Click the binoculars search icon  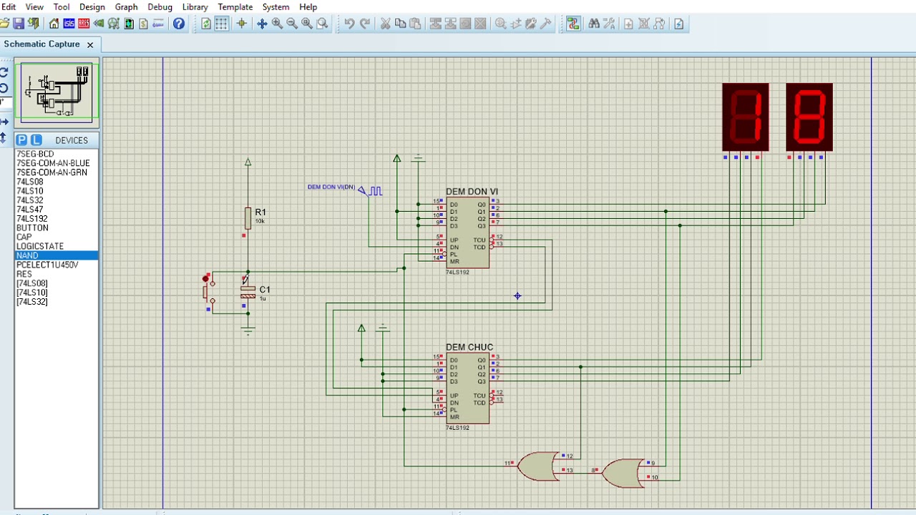(594, 24)
